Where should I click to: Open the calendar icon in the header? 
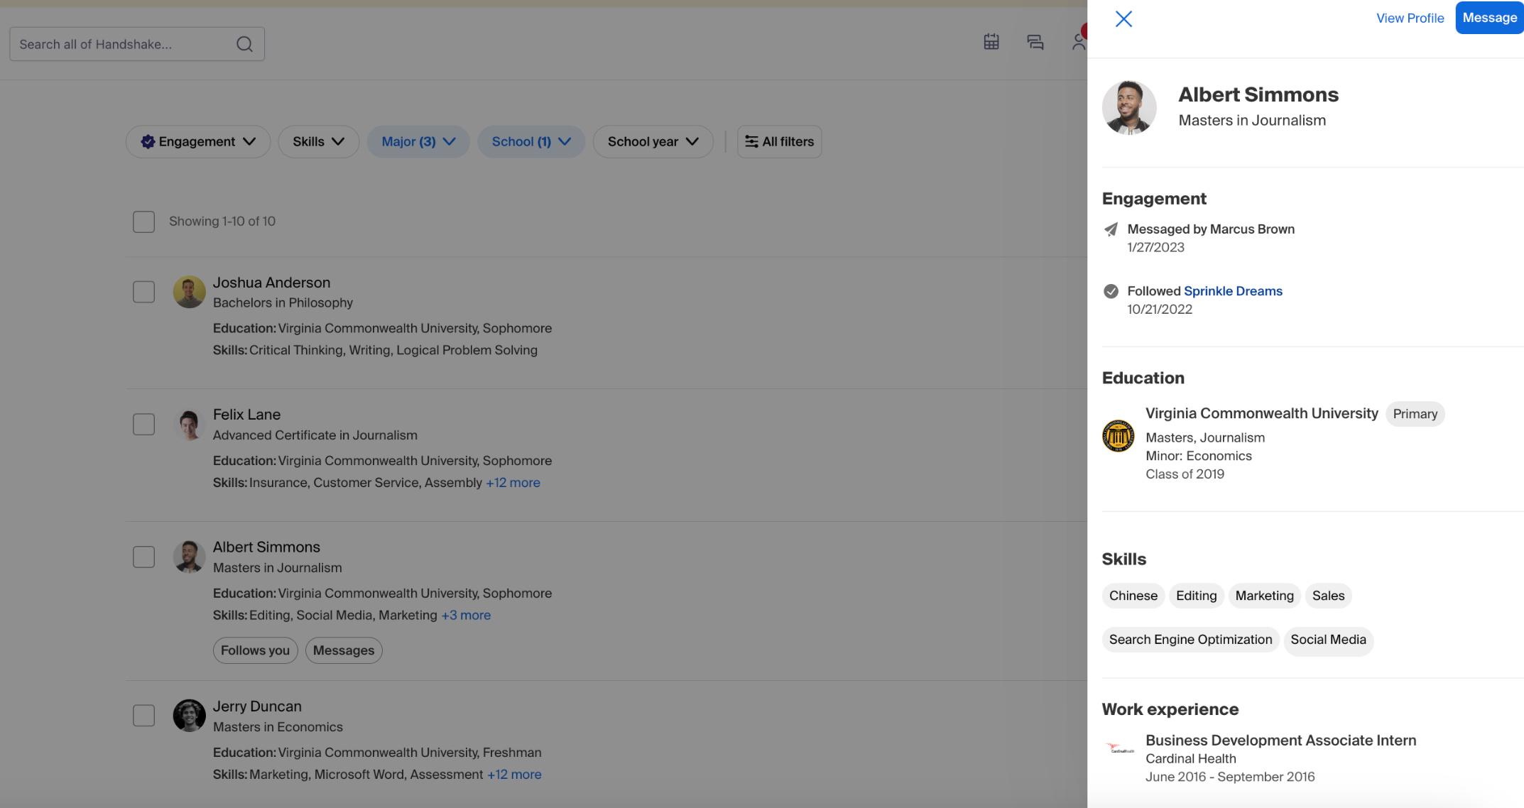click(x=991, y=42)
